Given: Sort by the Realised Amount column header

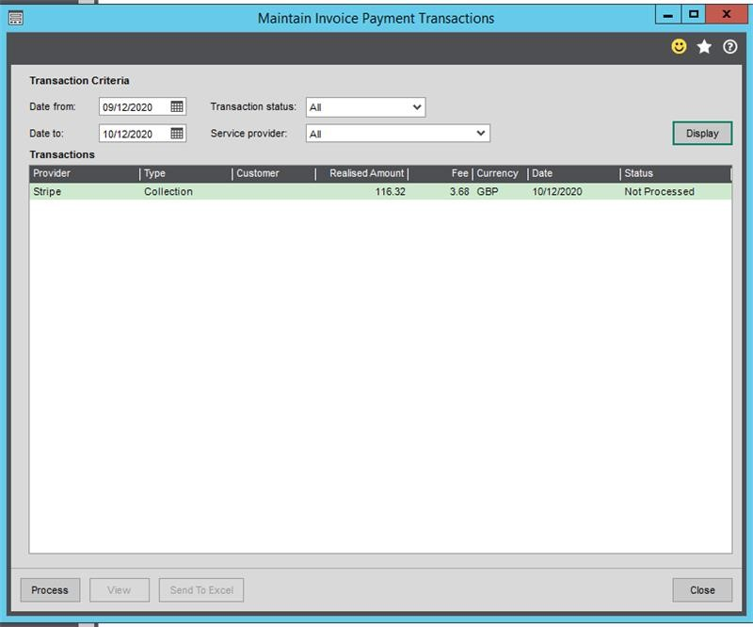Looking at the screenshot, I should [x=361, y=173].
